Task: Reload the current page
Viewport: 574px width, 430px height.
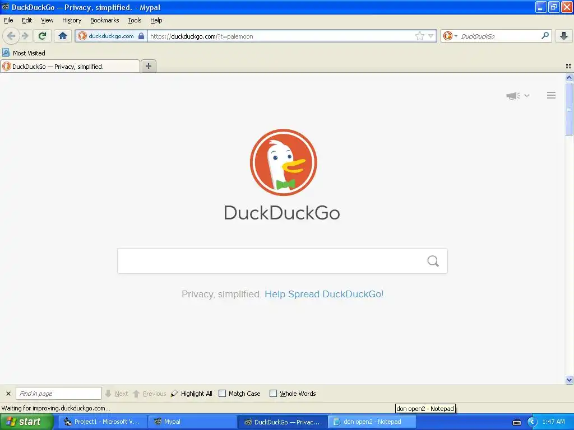Action: pyautogui.click(x=42, y=36)
